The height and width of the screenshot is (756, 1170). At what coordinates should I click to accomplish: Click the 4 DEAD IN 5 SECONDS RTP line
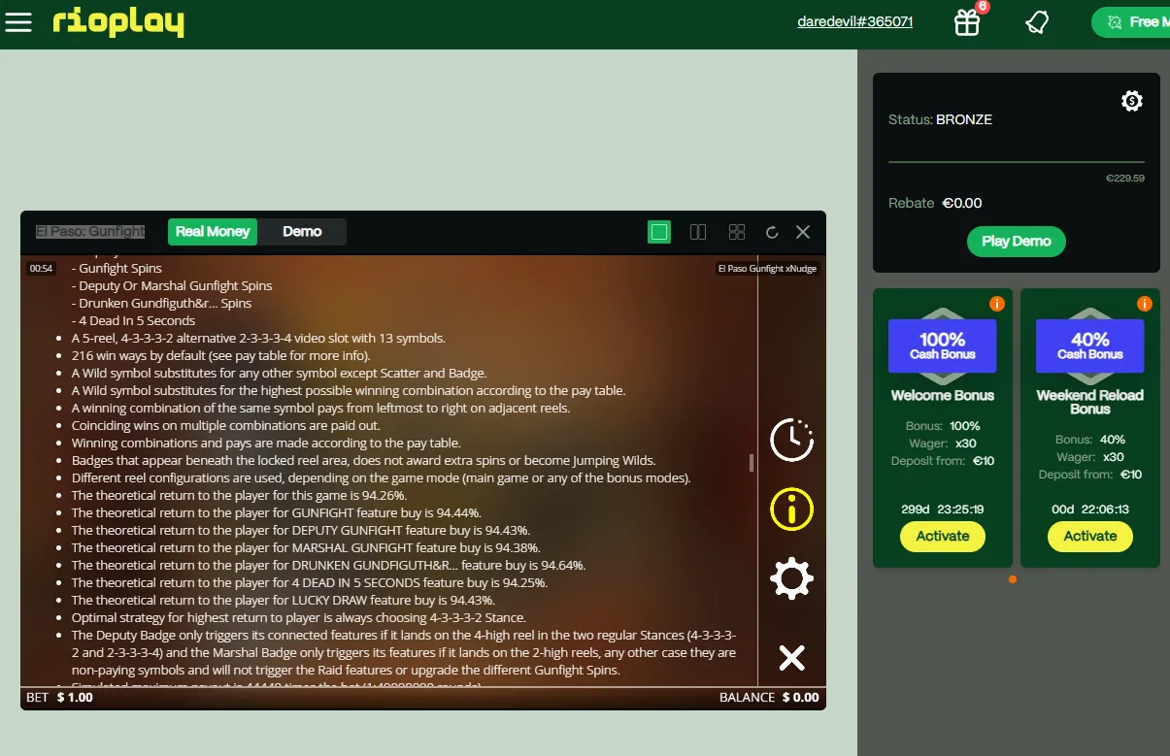pyautogui.click(x=310, y=583)
